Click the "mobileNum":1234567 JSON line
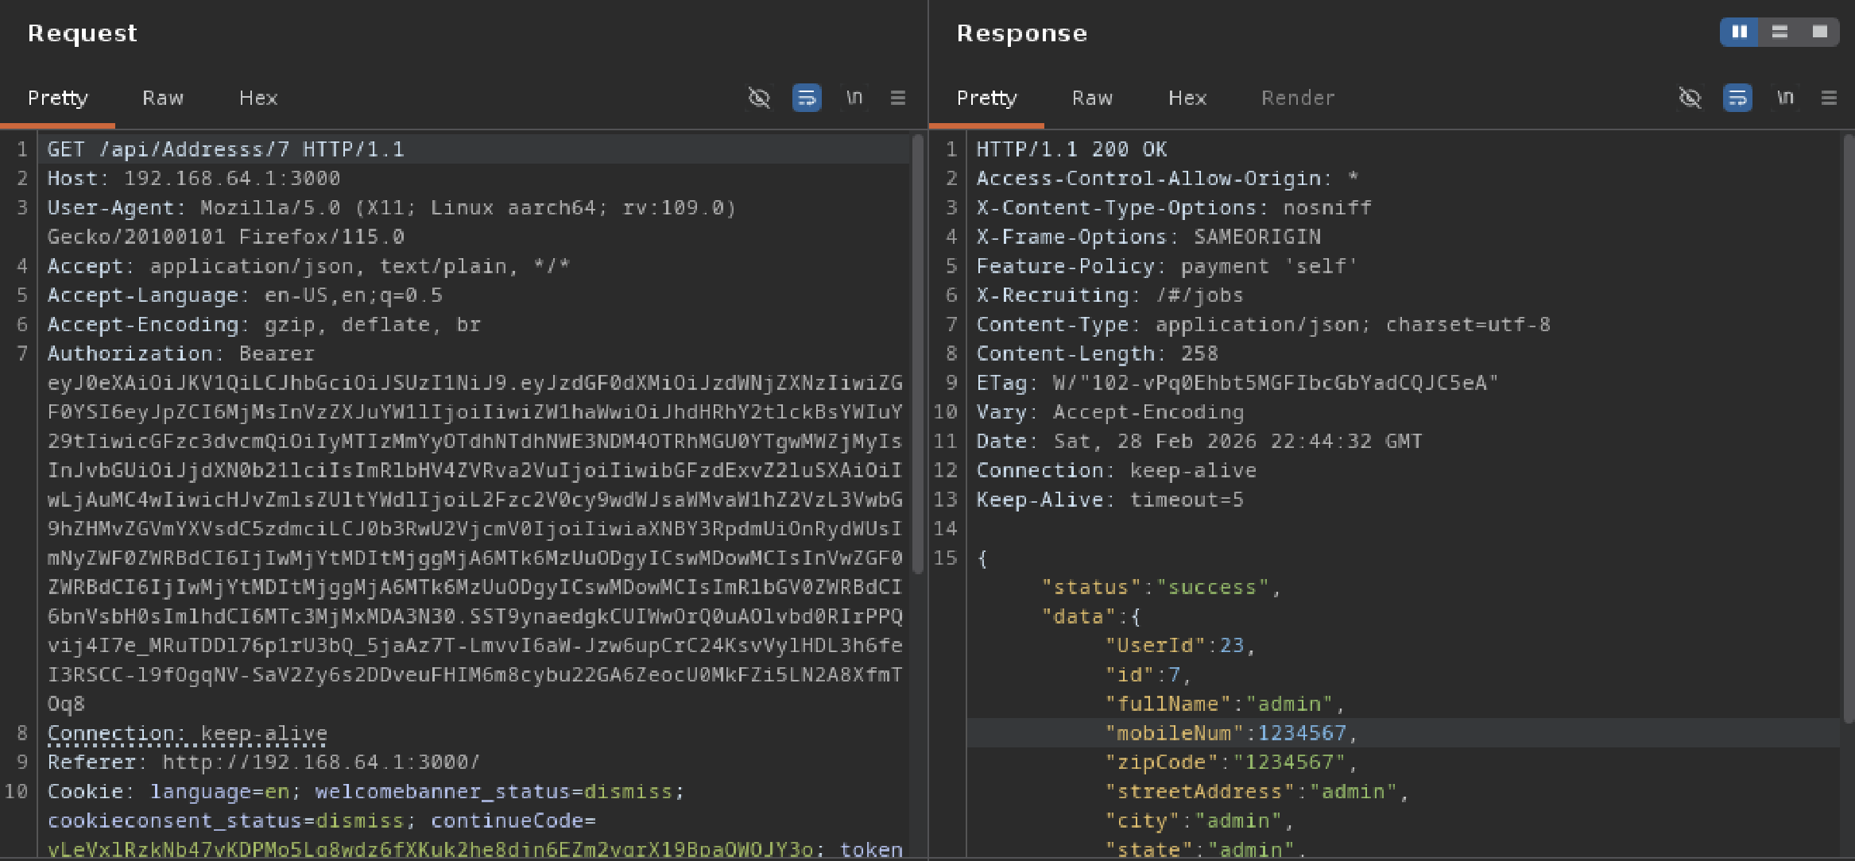 click(1231, 733)
